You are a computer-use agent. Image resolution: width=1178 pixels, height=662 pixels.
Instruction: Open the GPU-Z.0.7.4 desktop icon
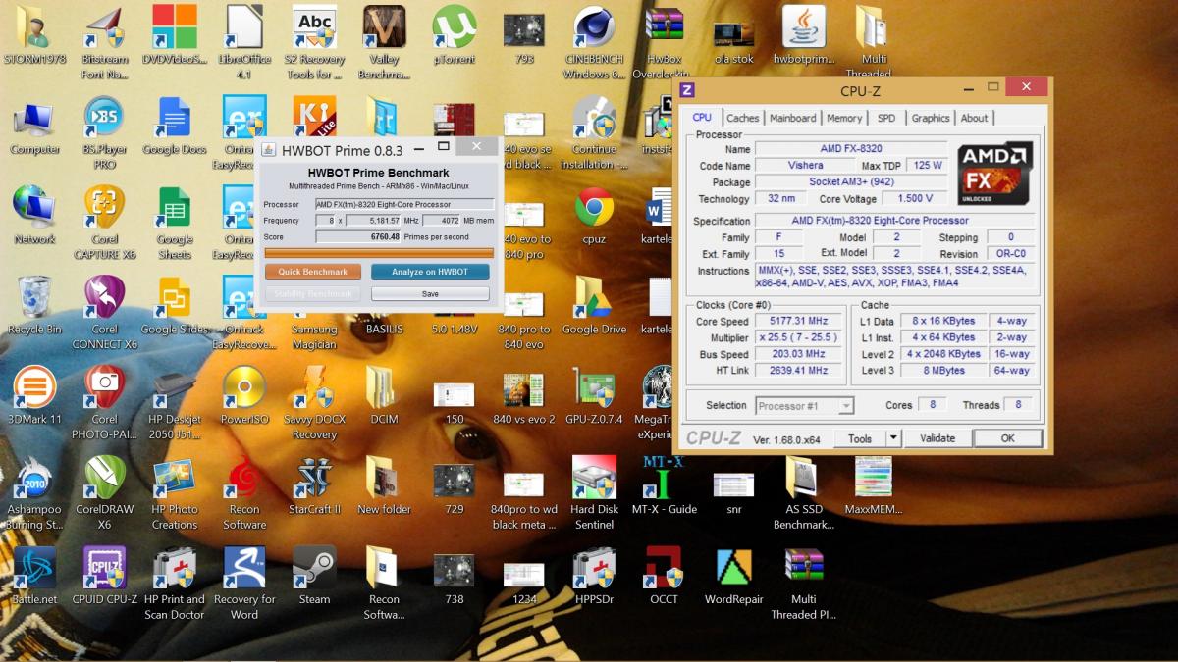coord(594,395)
